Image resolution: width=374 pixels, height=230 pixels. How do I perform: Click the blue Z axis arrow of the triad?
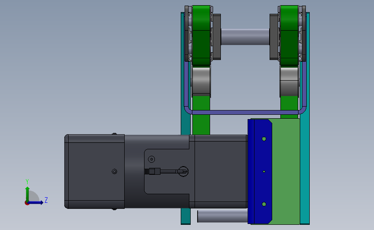coord(35,203)
